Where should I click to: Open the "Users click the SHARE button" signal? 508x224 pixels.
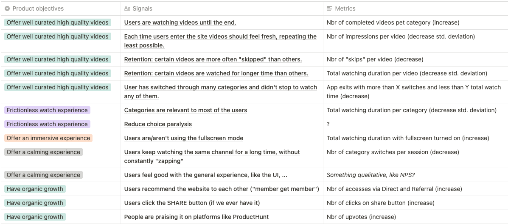pos(192,203)
